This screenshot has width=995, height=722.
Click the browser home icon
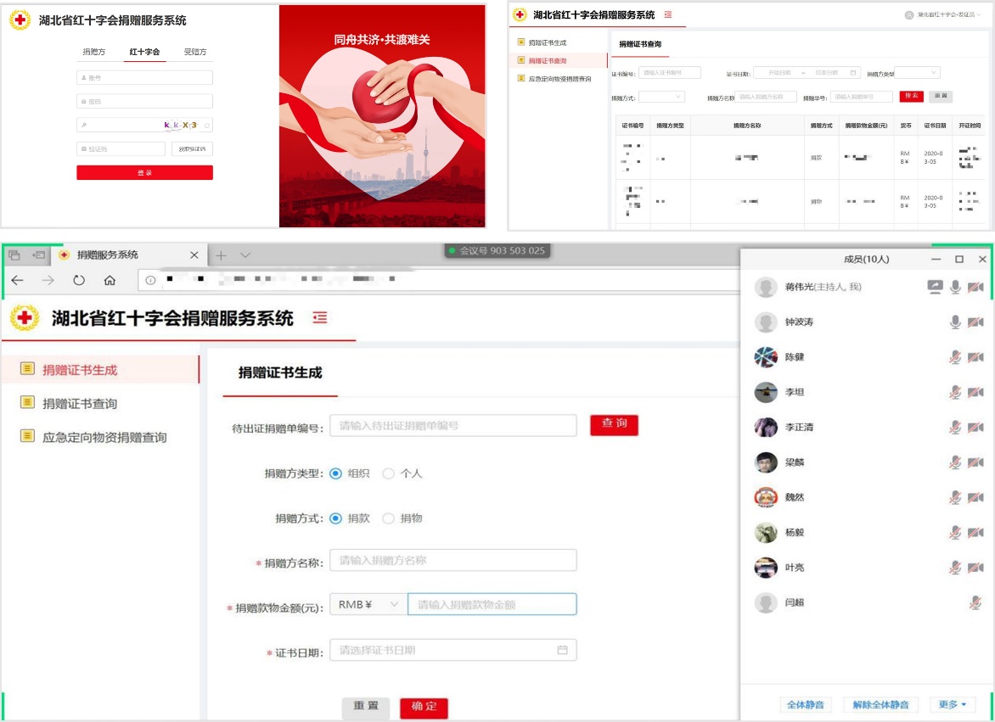click(x=110, y=280)
